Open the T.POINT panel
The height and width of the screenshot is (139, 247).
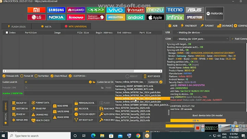point(207,26)
